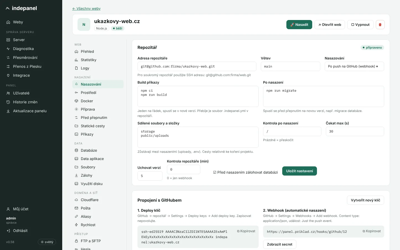Click the Uchovat verzí input field
Viewport: 400px width, 250px height.
point(150,176)
